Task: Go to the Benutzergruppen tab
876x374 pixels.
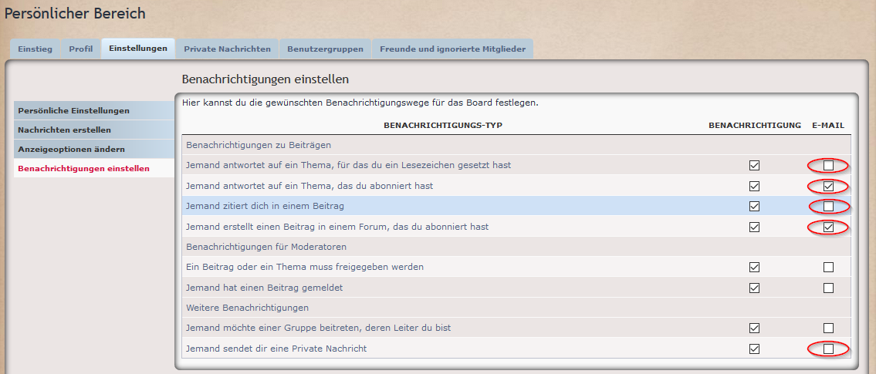Action: click(x=325, y=49)
